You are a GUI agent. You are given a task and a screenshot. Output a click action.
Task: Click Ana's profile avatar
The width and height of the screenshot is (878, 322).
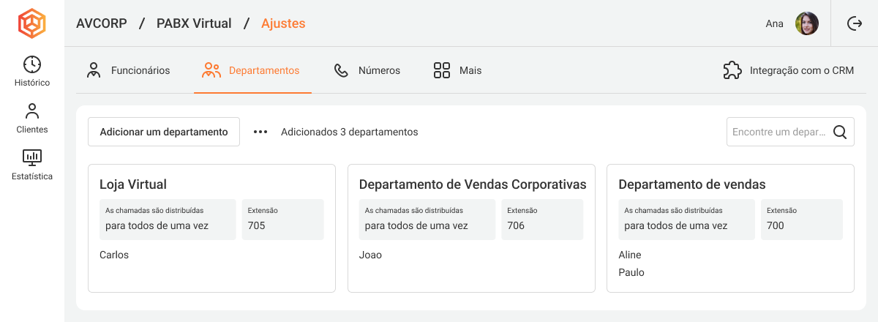coord(806,23)
